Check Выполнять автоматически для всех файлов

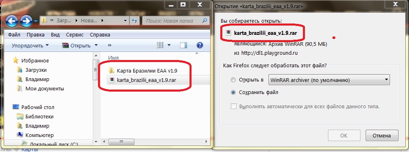tap(233, 107)
